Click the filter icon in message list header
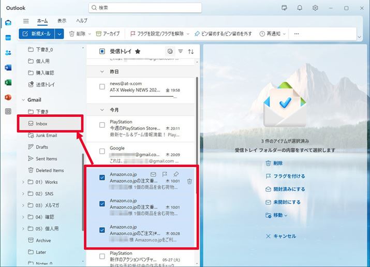370x267 pixels. (x=181, y=51)
